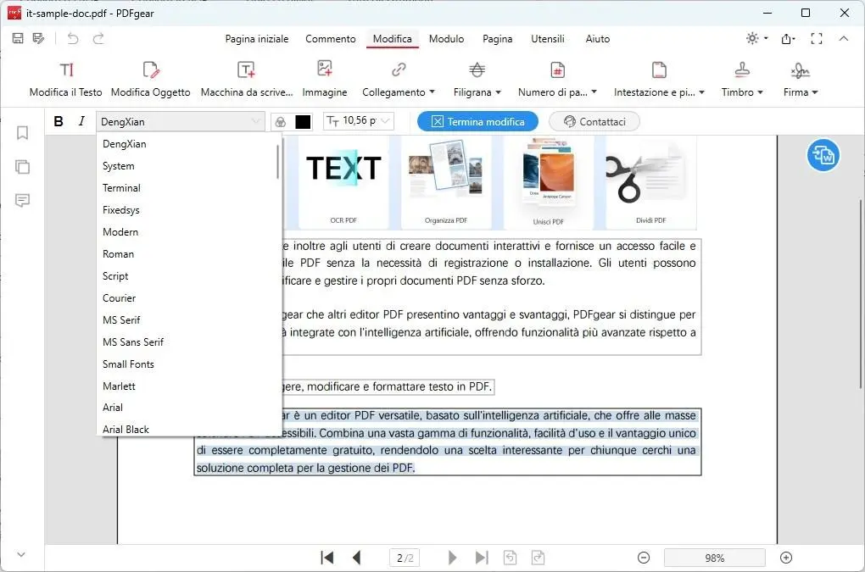This screenshot has height=572, width=865.
Task: Open the Pagina tab
Action: pyautogui.click(x=498, y=39)
